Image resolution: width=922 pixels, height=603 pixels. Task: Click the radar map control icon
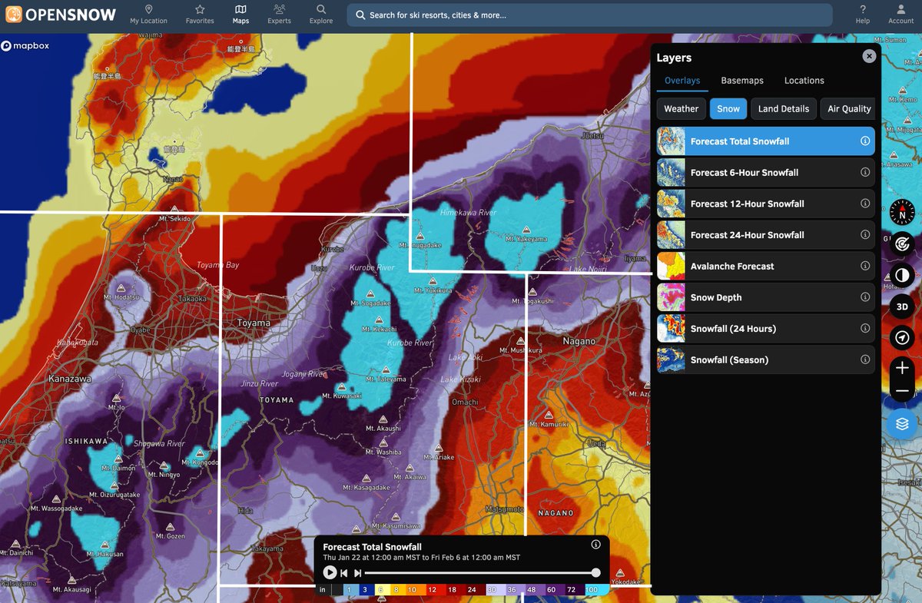point(902,244)
